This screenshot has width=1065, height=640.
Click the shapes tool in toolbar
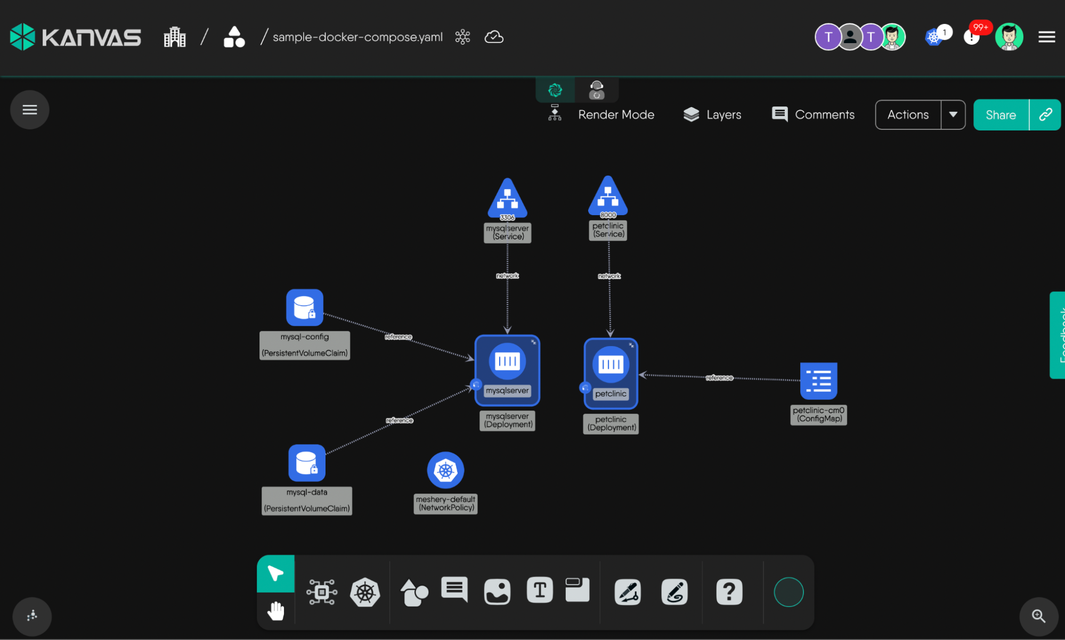coord(414,592)
